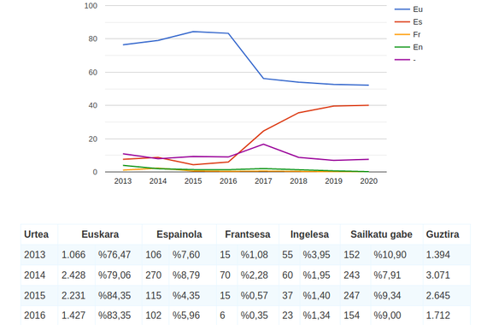Click the Espainola percentage %5,96
Screen dimensions: 487x325
tap(192, 316)
